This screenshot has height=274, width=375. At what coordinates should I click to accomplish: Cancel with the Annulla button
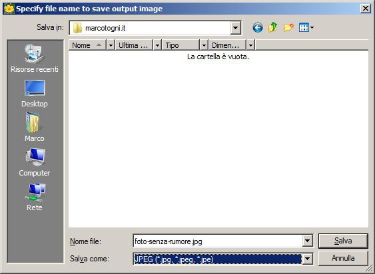[x=343, y=258]
